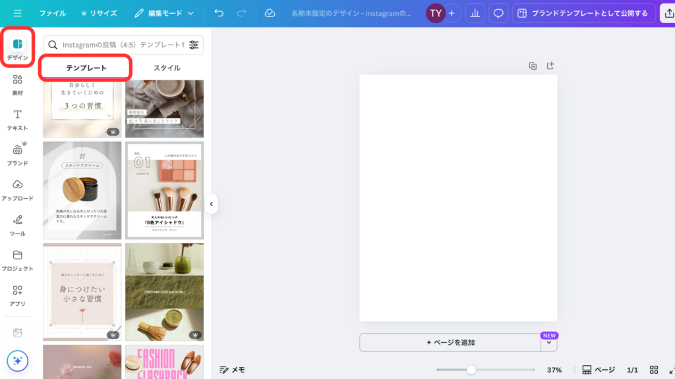Open the 素材 elements panel

[x=18, y=85]
